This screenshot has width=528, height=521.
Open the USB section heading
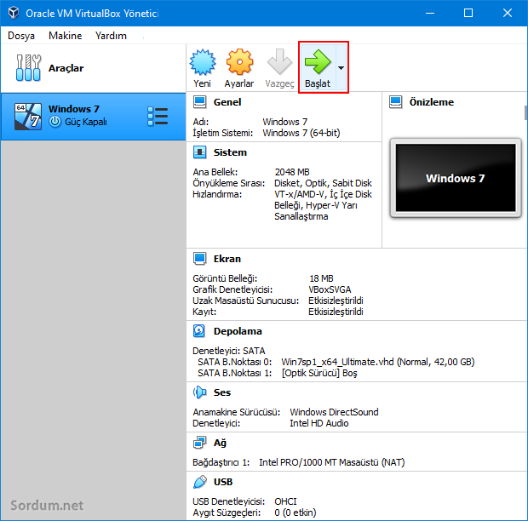tap(223, 482)
